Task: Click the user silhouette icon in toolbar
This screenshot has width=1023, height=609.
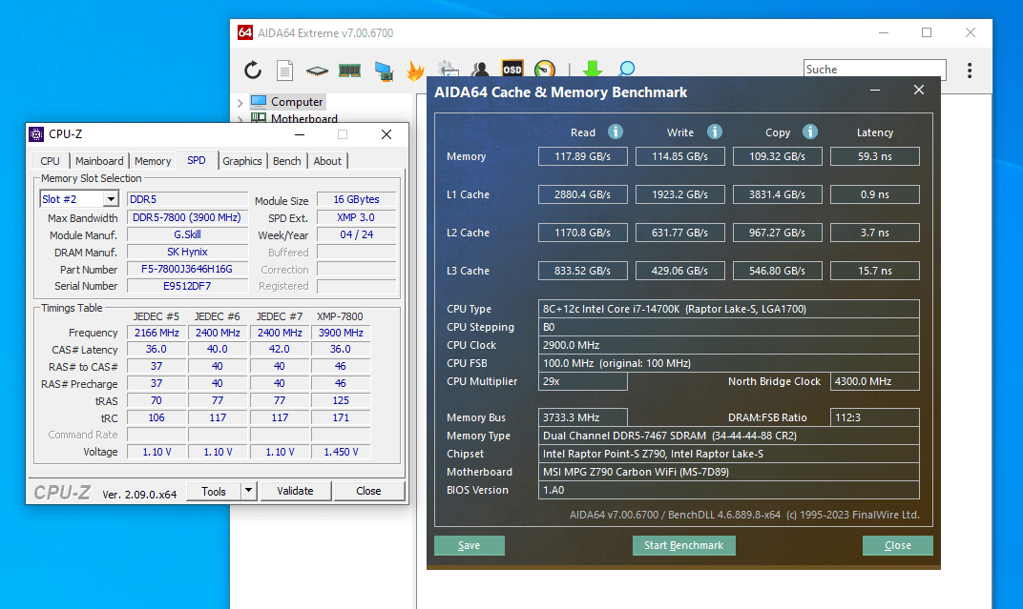Action: pyautogui.click(x=480, y=69)
